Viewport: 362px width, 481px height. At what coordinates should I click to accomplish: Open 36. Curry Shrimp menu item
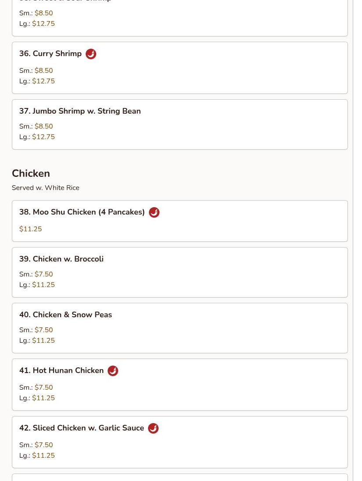point(51,54)
